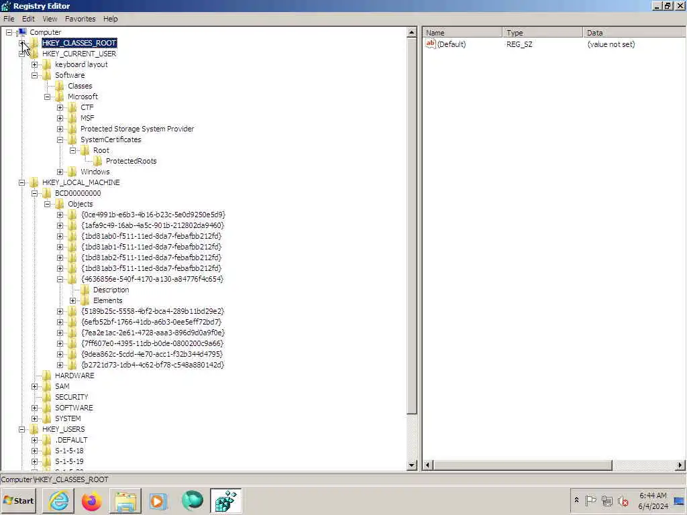Screen dimensions: 687x515
Task: Click the tree pane scroll down arrow
Action: (x=411, y=465)
